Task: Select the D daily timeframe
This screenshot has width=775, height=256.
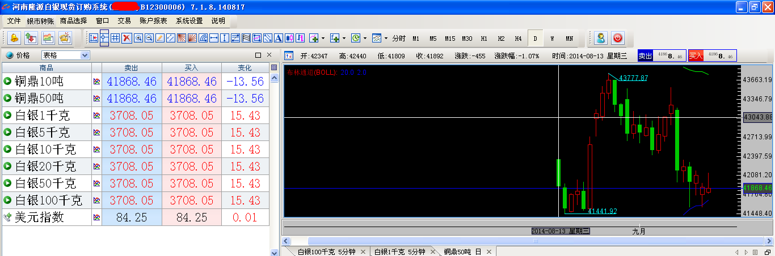Action: point(535,39)
